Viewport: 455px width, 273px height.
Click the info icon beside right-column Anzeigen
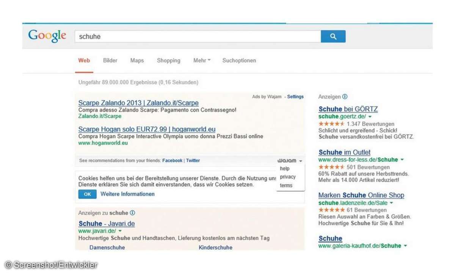click(345, 97)
